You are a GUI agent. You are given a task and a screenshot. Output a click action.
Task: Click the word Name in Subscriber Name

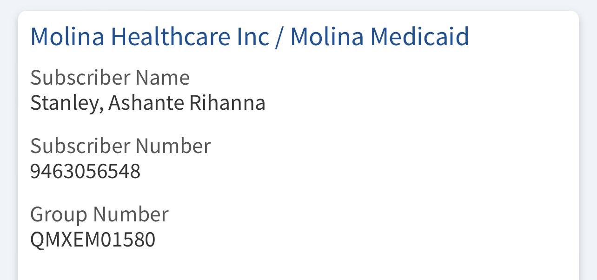click(x=163, y=78)
